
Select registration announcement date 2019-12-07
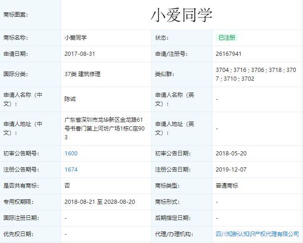point(231,170)
